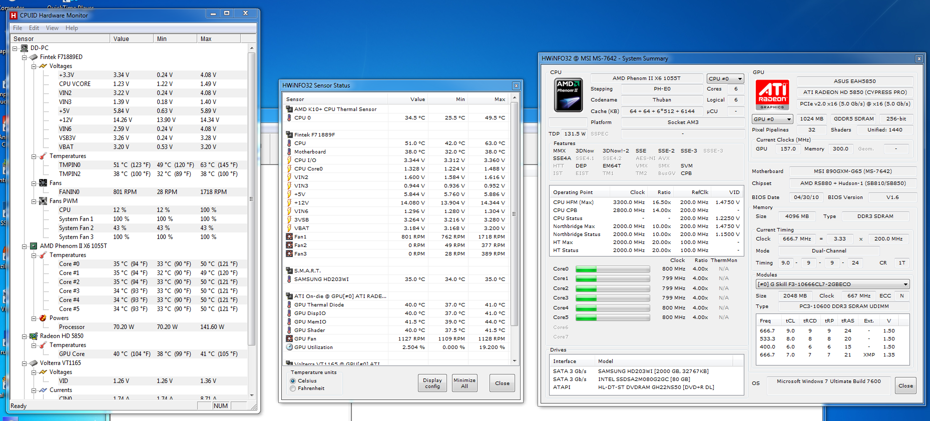Click the ATI On-die GPU group icon
Viewport: 930px width, 421px height.
tap(289, 296)
